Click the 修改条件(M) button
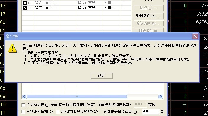Image resolution: width=208 pixels, height=116 pixels. tap(149, 23)
